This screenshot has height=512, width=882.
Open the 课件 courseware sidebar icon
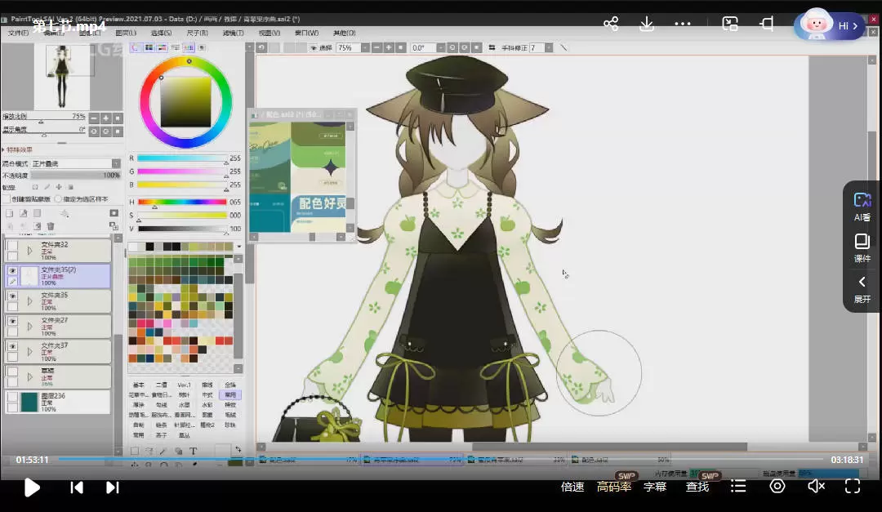pos(862,248)
